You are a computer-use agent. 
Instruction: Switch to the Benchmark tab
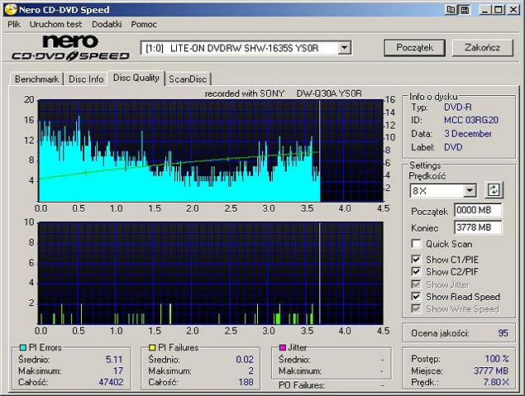tap(37, 79)
